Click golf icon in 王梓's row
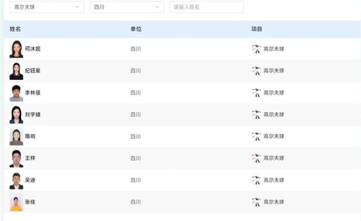Screen dimensions: 361x221 [256, 158]
